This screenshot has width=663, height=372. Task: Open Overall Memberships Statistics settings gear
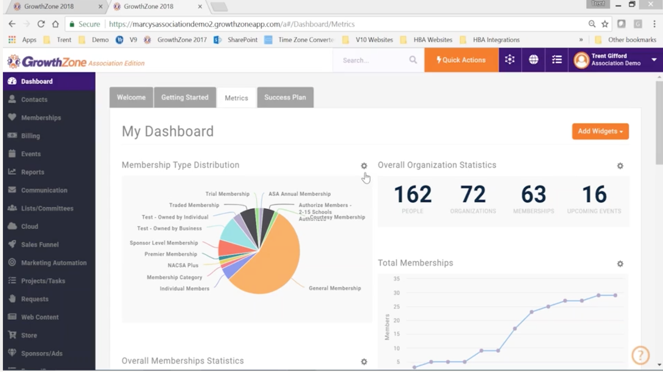point(364,361)
